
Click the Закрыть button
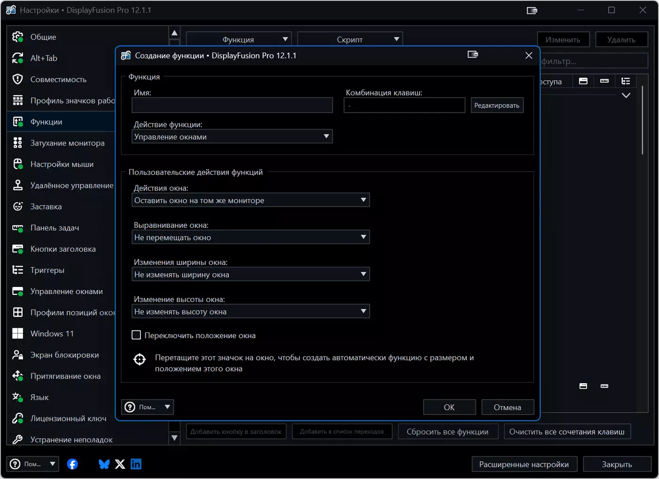tap(617, 464)
